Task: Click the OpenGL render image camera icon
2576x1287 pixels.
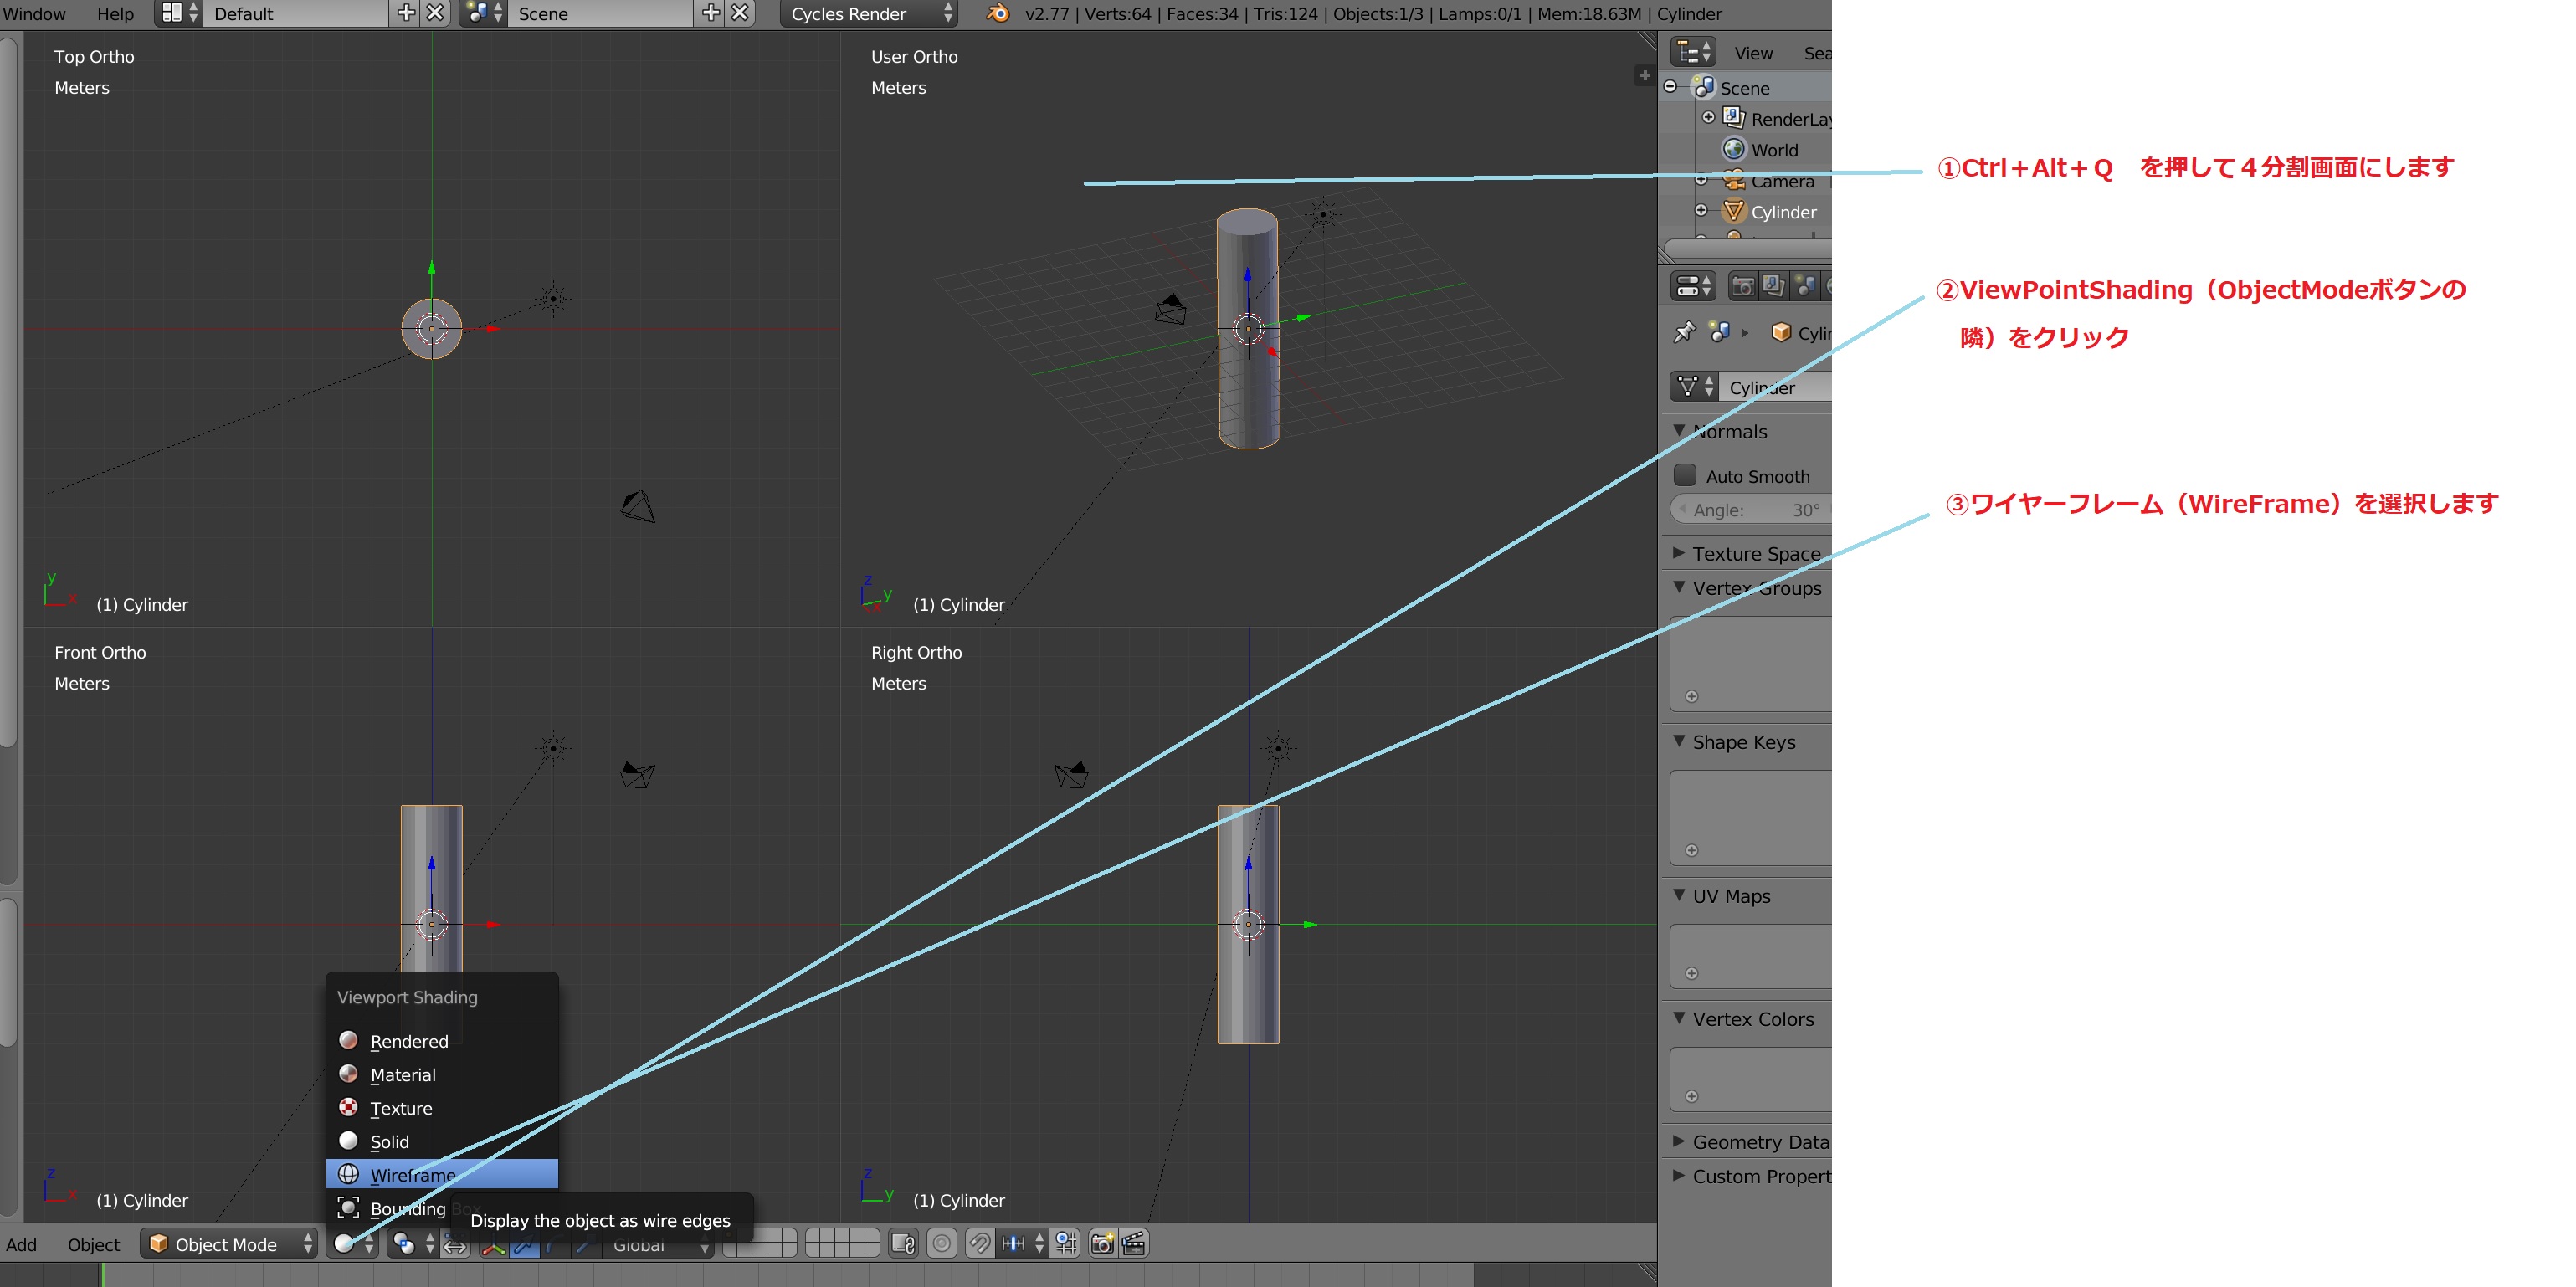Action: (x=1103, y=1243)
